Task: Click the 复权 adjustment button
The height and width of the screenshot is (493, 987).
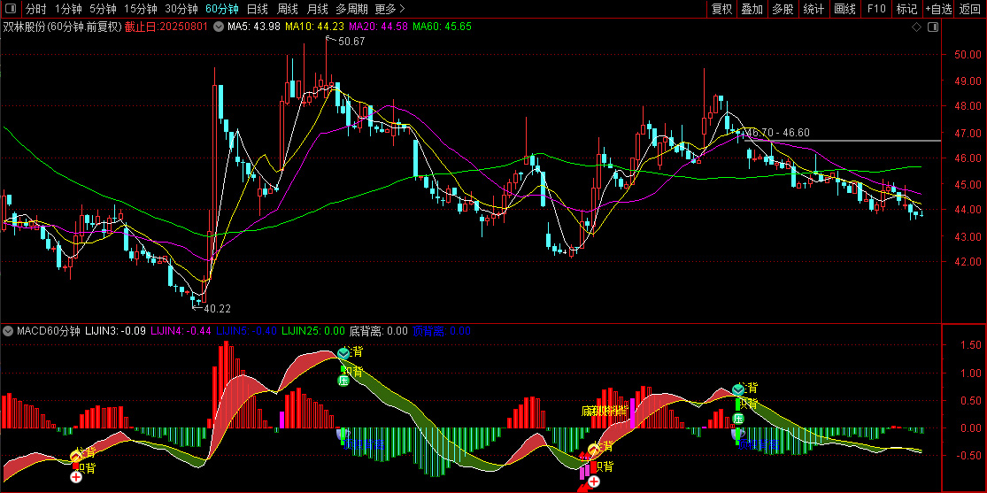Action: [721, 9]
